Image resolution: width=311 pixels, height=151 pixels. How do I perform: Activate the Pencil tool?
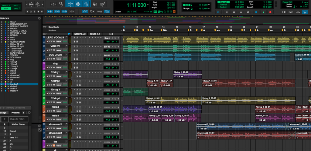[103, 4]
